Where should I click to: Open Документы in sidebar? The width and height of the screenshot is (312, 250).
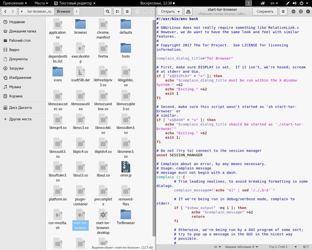[23, 59]
